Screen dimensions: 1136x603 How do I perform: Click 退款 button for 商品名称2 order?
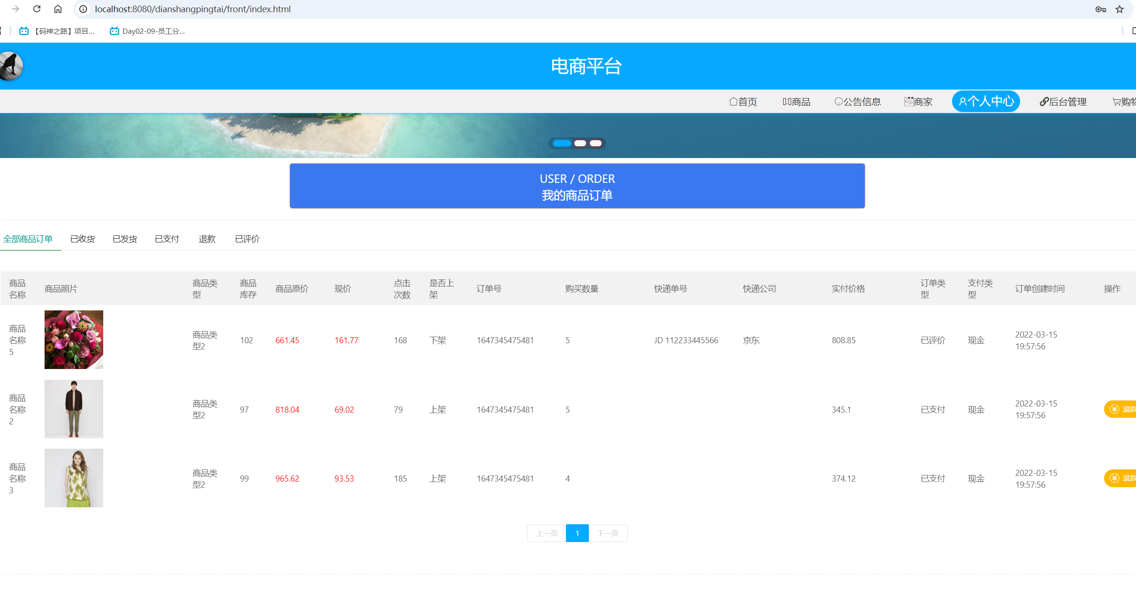1121,409
